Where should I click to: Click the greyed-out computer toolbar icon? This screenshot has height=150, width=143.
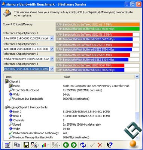[56, 145]
